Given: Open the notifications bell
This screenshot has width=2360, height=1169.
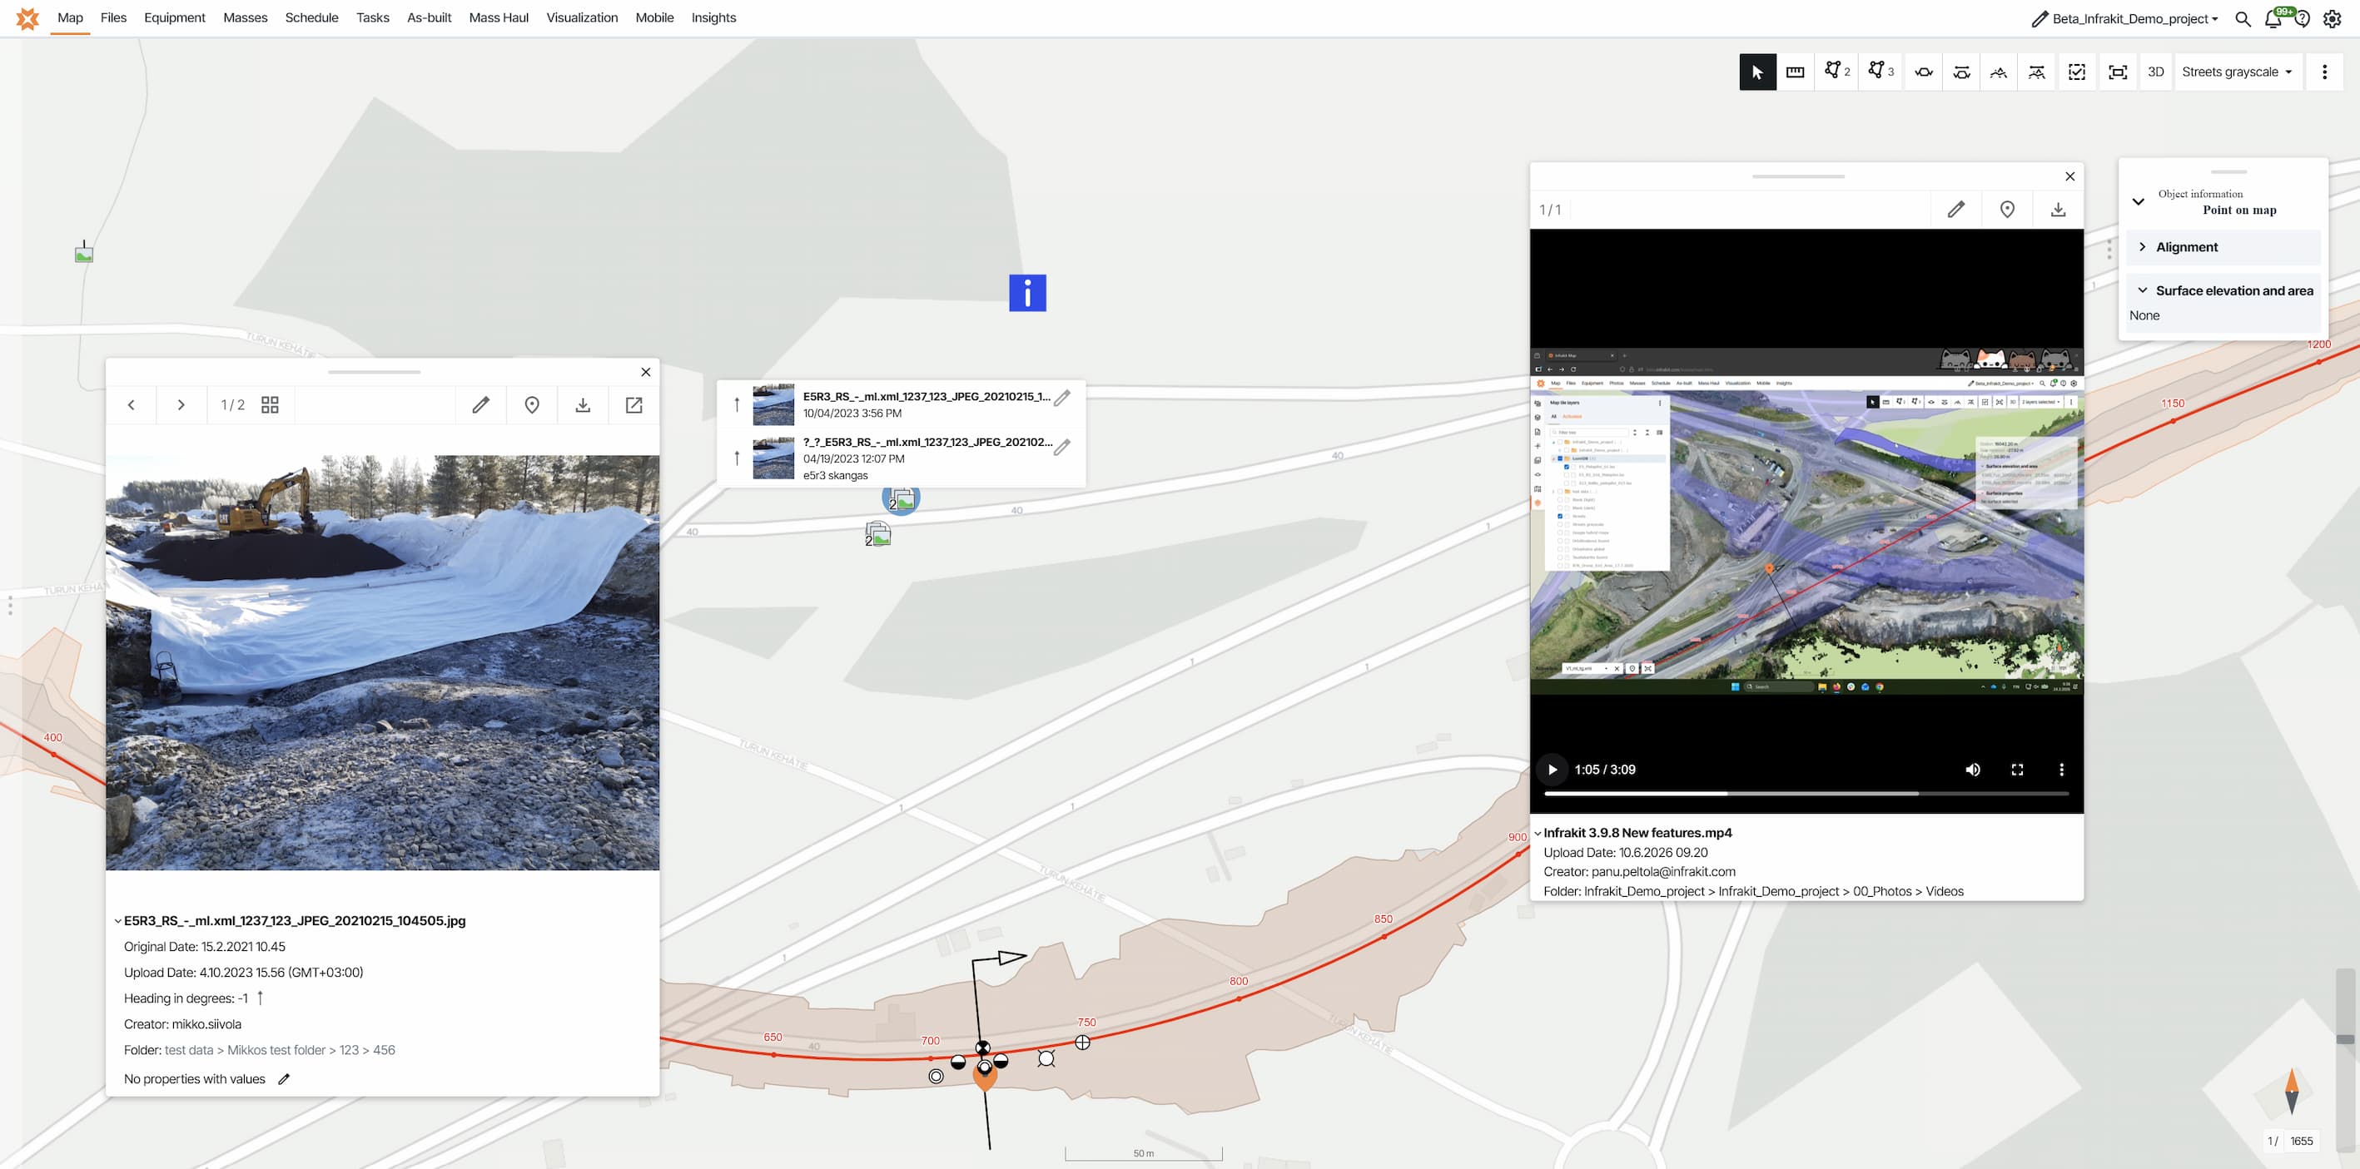Looking at the screenshot, I should pos(2273,18).
